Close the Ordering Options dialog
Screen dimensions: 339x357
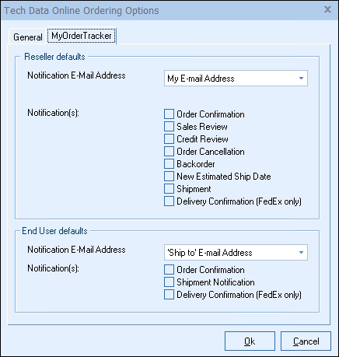coord(327,9)
